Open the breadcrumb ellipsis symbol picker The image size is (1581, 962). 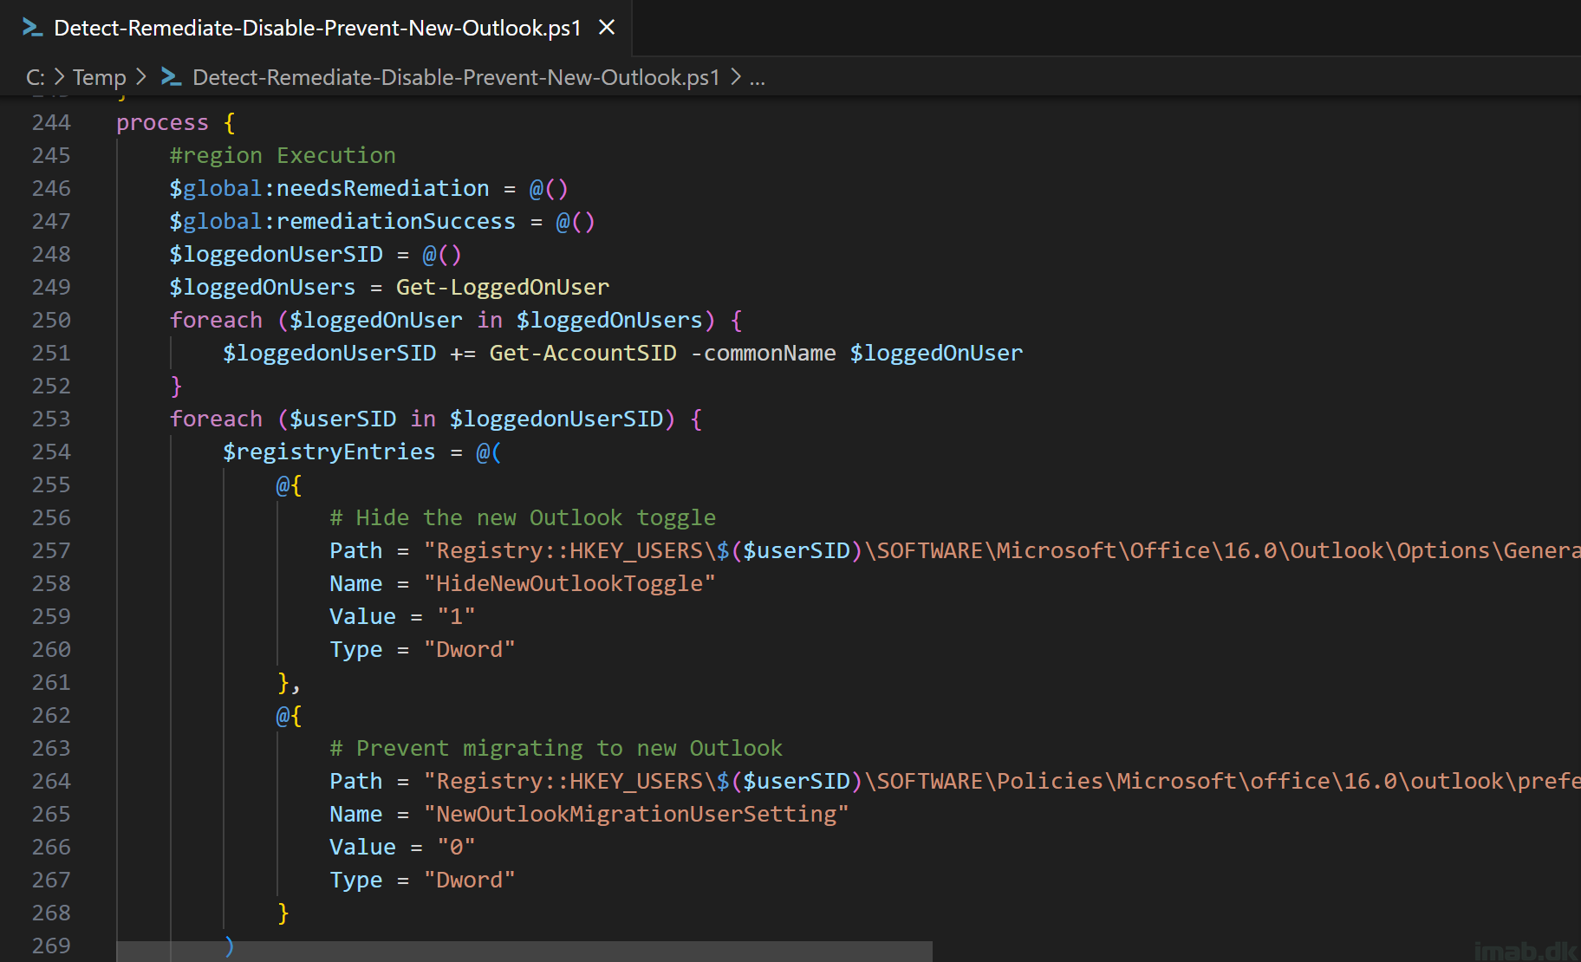[757, 77]
